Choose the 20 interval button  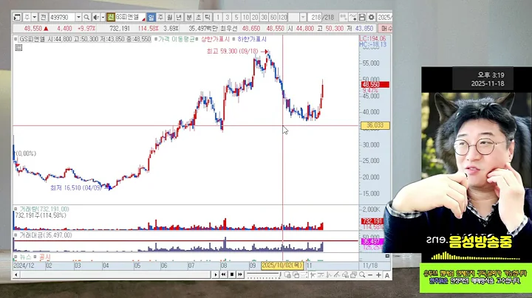pos(255,17)
